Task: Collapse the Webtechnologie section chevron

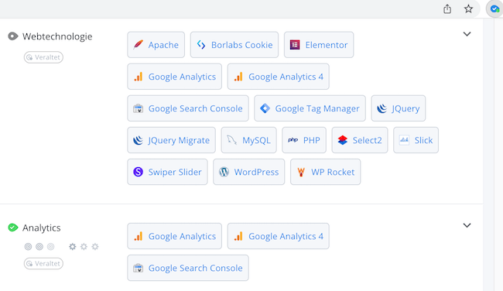Action: click(x=467, y=34)
